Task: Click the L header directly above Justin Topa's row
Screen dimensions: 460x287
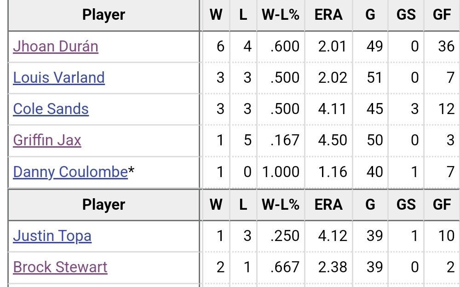Action: pyautogui.click(x=243, y=204)
